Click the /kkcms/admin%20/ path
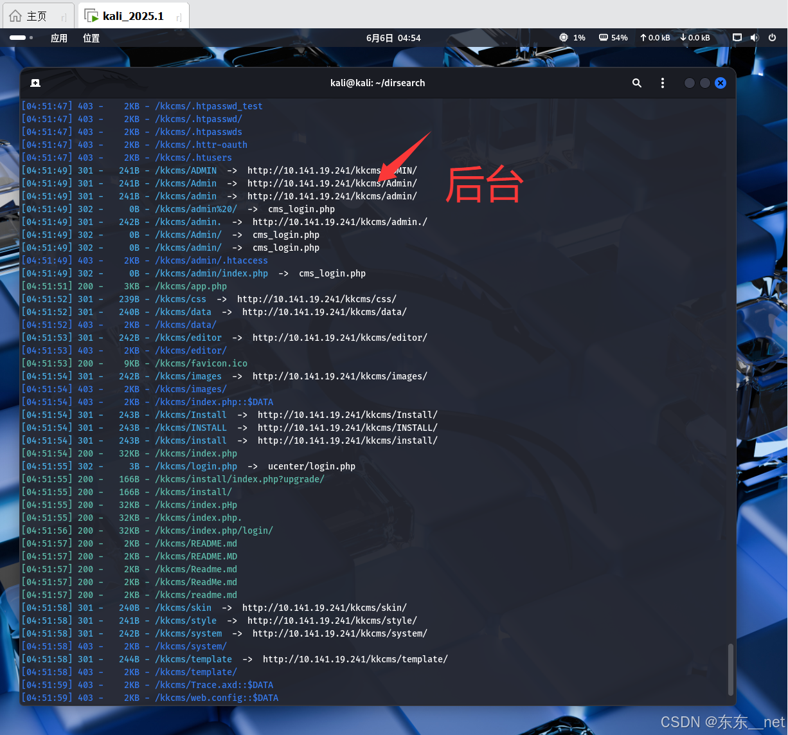Image resolution: width=788 pixels, height=735 pixels. (x=196, y=209)
